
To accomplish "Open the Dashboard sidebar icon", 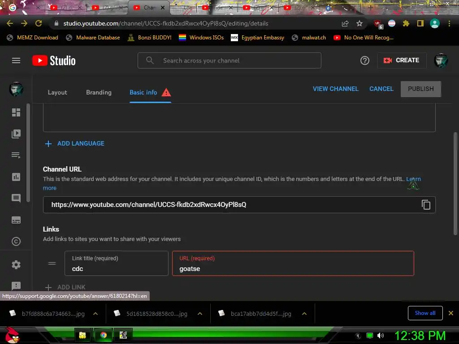I will [x=16, y=112].
